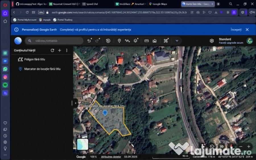Open the add item plus menu
The height and width of the screenshot is (160, 256).
(x=59, y=50)
